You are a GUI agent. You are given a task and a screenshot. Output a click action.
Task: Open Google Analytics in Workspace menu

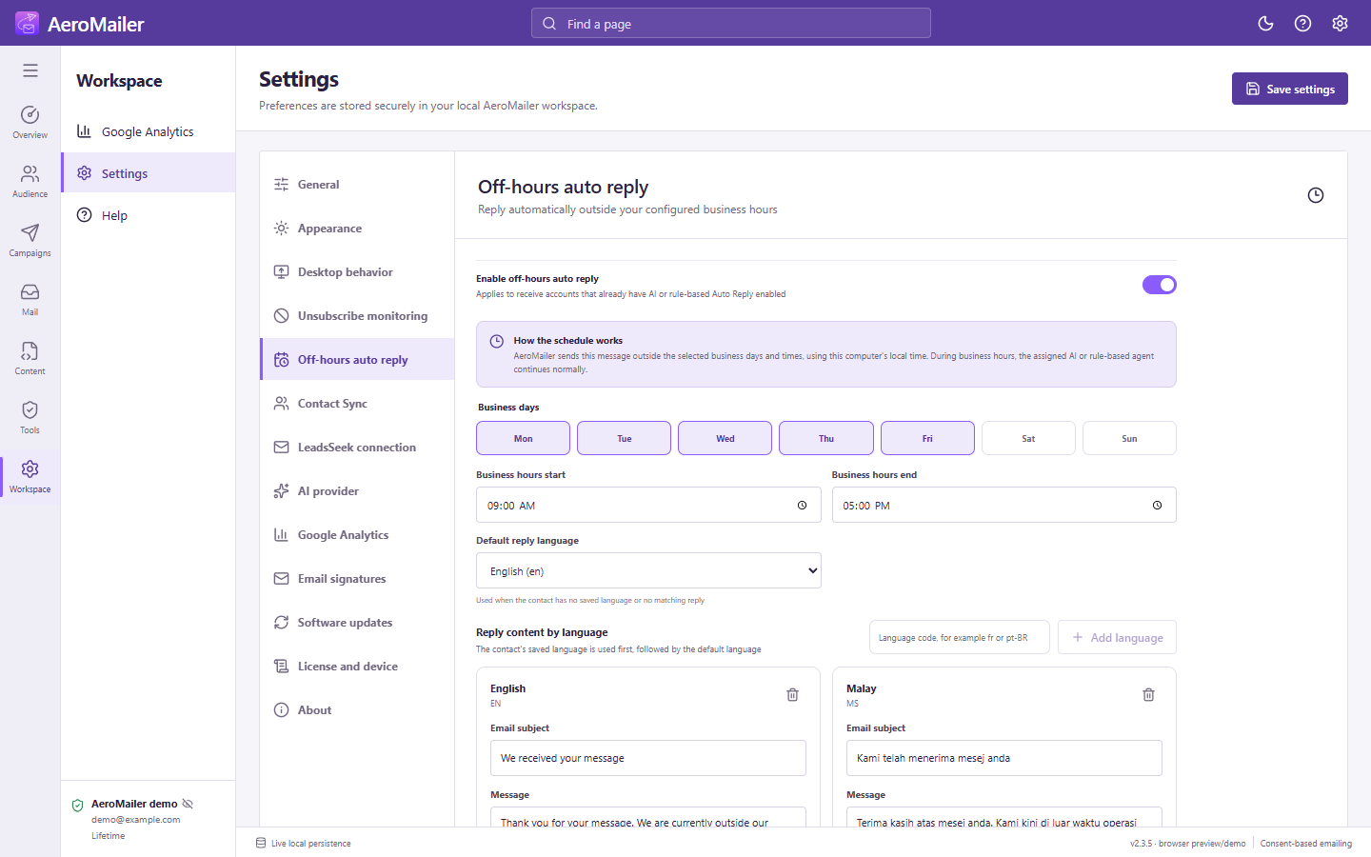tap(148, 131)
